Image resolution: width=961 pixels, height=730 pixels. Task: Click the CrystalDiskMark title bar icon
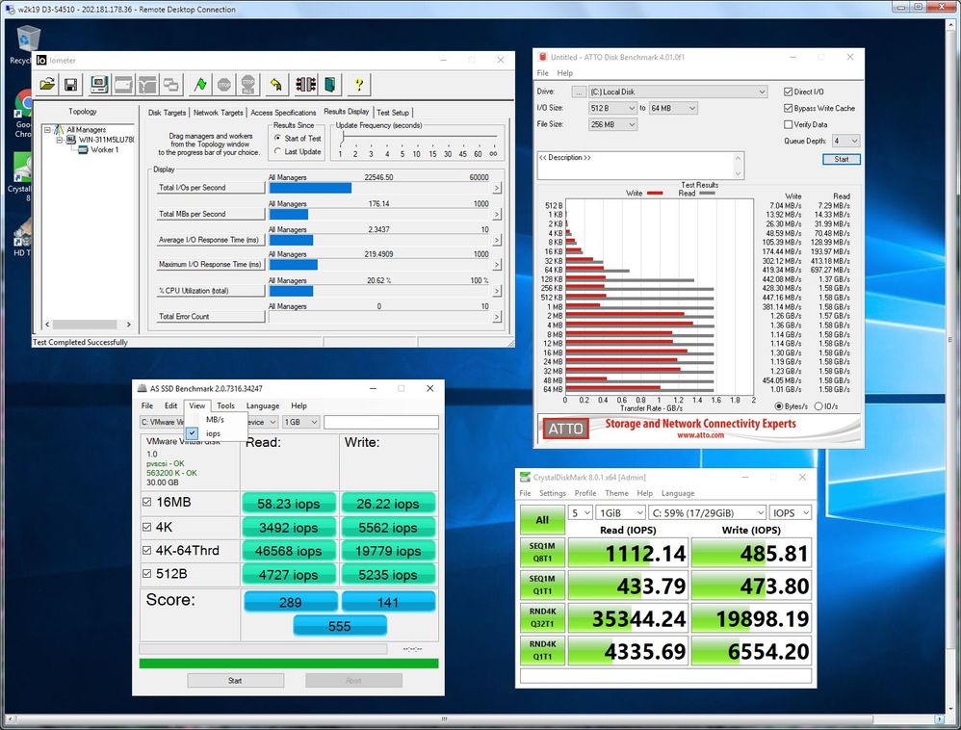(x=525, y=478)
